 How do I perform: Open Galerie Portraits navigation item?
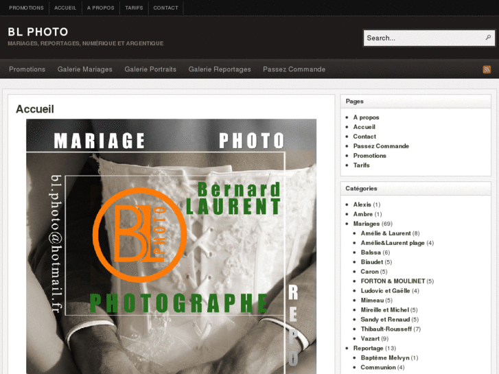(150, 69)
